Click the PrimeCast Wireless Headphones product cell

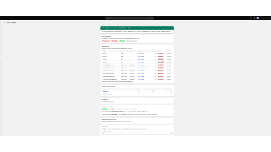tap(110, 80)
